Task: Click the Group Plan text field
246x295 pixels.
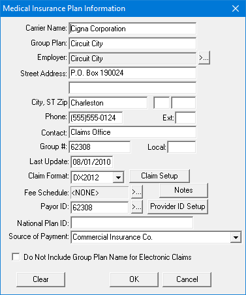Action: pyautogui.click(x=132, y=44)
